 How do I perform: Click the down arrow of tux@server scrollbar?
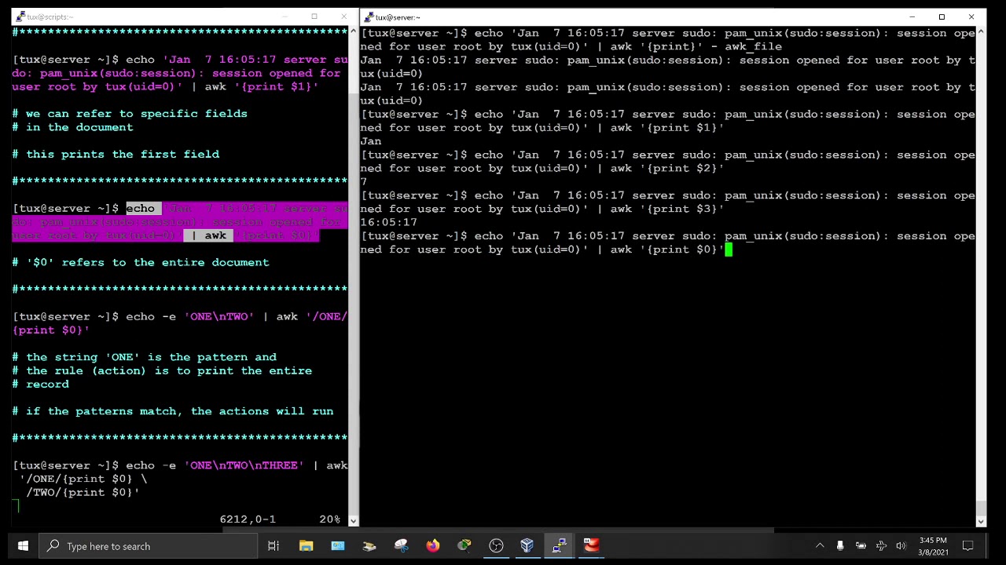[x=981, y=520]
